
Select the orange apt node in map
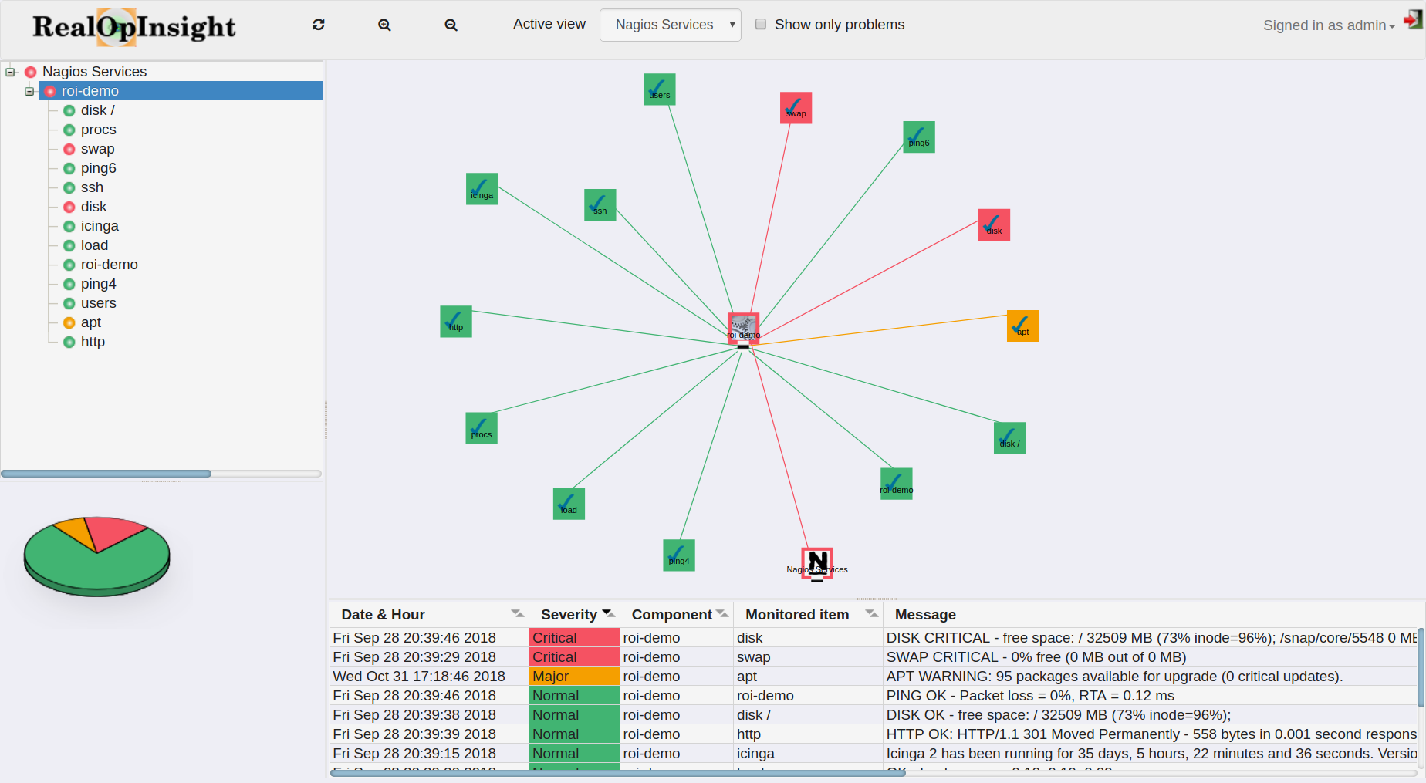click(x=1022, y=326)
